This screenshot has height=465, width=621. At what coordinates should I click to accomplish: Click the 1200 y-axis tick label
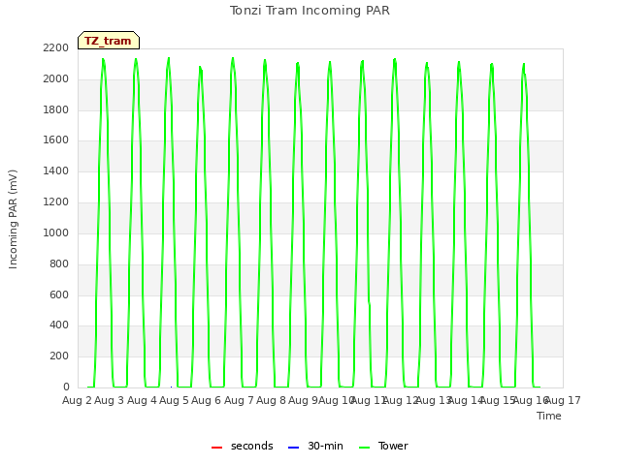pos(56,201)
